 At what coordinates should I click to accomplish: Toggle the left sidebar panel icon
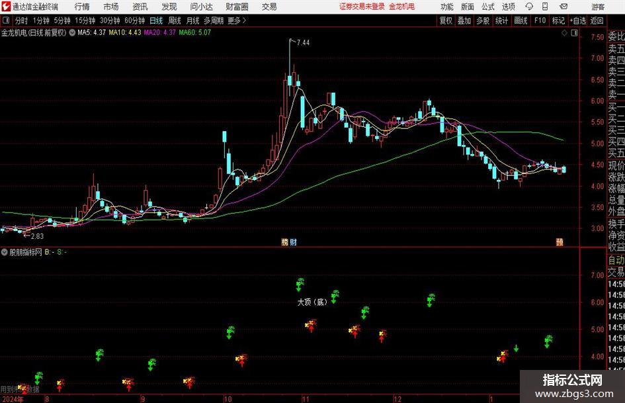pyautogui.click(x=5, y=21)
